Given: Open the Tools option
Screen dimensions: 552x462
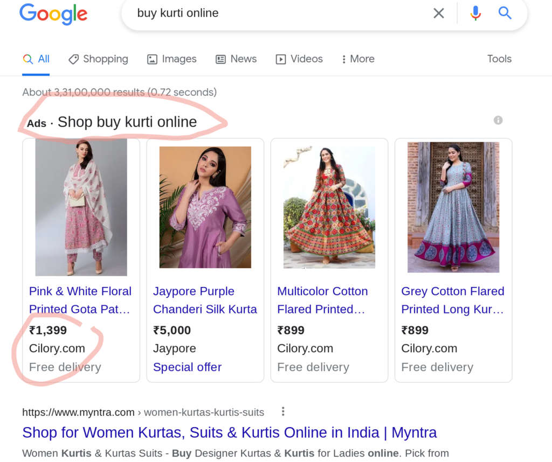Looking at the screenshot, I should pyautogui.click(x=499, y=59).
